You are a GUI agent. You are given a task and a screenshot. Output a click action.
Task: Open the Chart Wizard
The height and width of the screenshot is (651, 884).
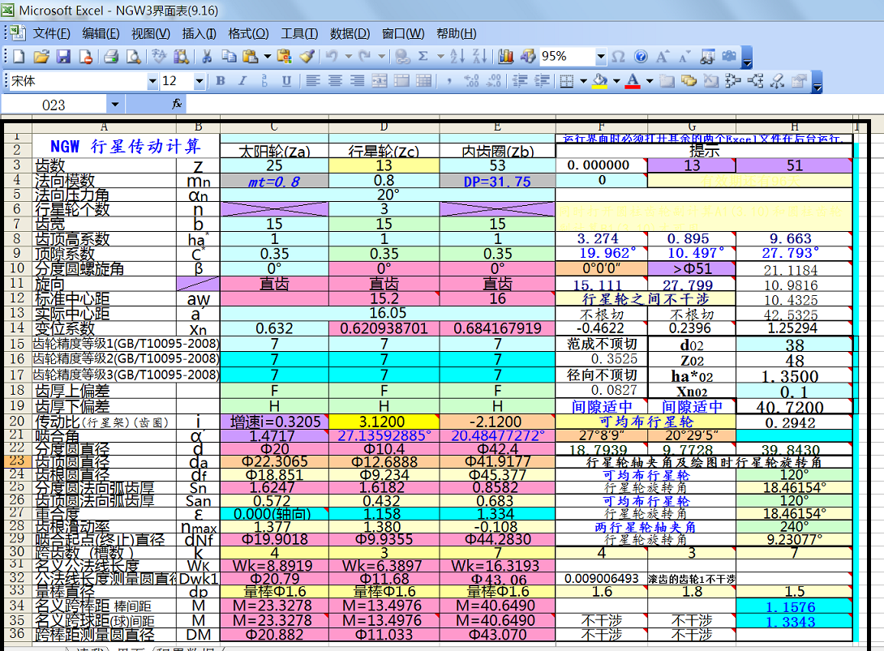(x=506, y=57)
